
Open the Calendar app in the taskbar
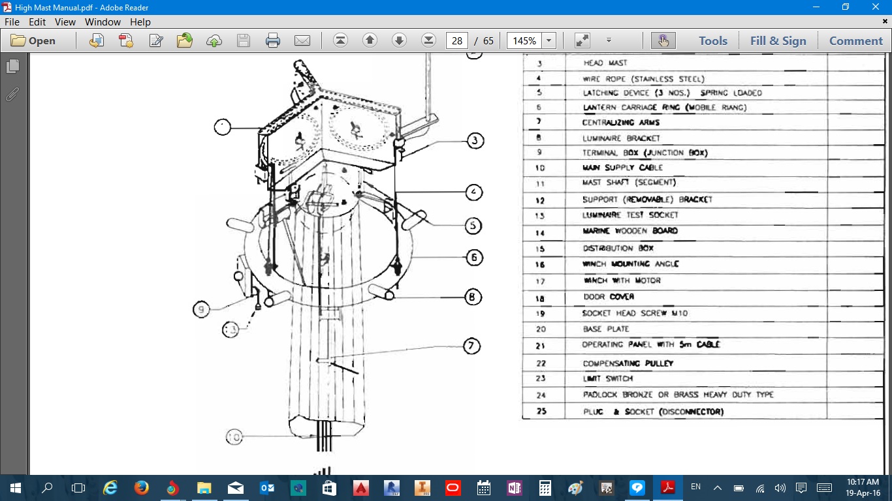coord(484,487)
